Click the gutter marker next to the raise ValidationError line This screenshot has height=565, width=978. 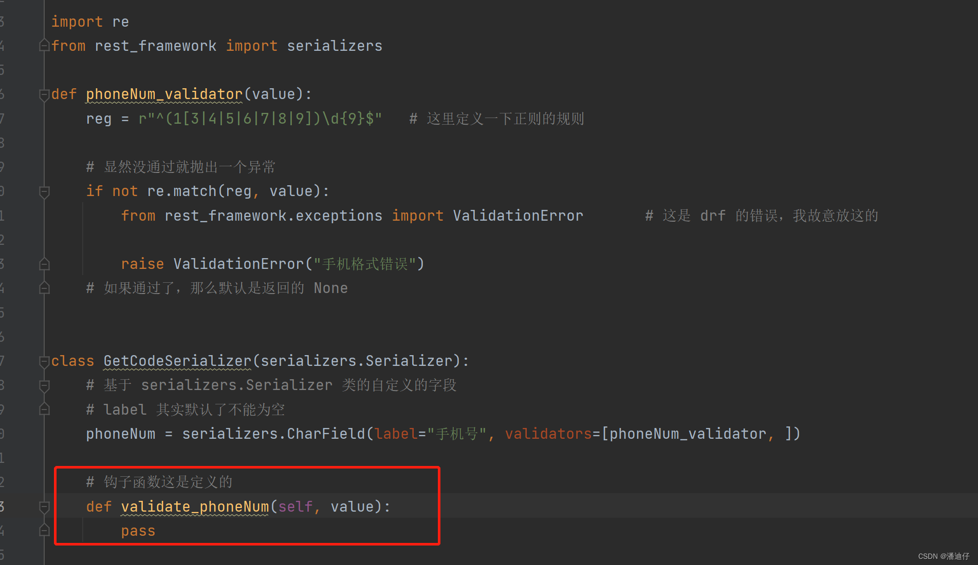pyautogui.click(x=44, y=263)
